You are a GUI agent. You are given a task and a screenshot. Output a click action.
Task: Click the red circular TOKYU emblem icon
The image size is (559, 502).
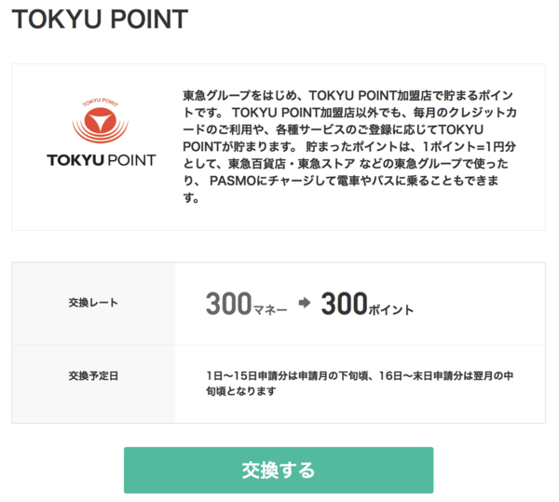click(101, 121)
